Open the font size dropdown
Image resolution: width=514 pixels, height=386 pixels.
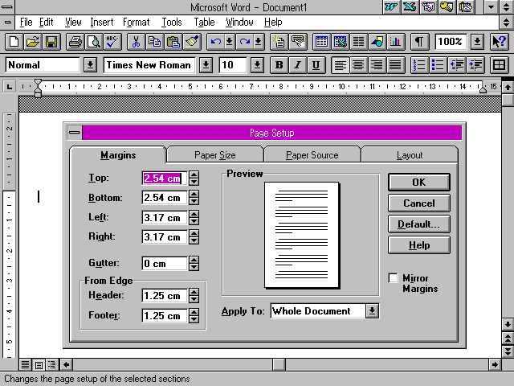coord(257,65)
